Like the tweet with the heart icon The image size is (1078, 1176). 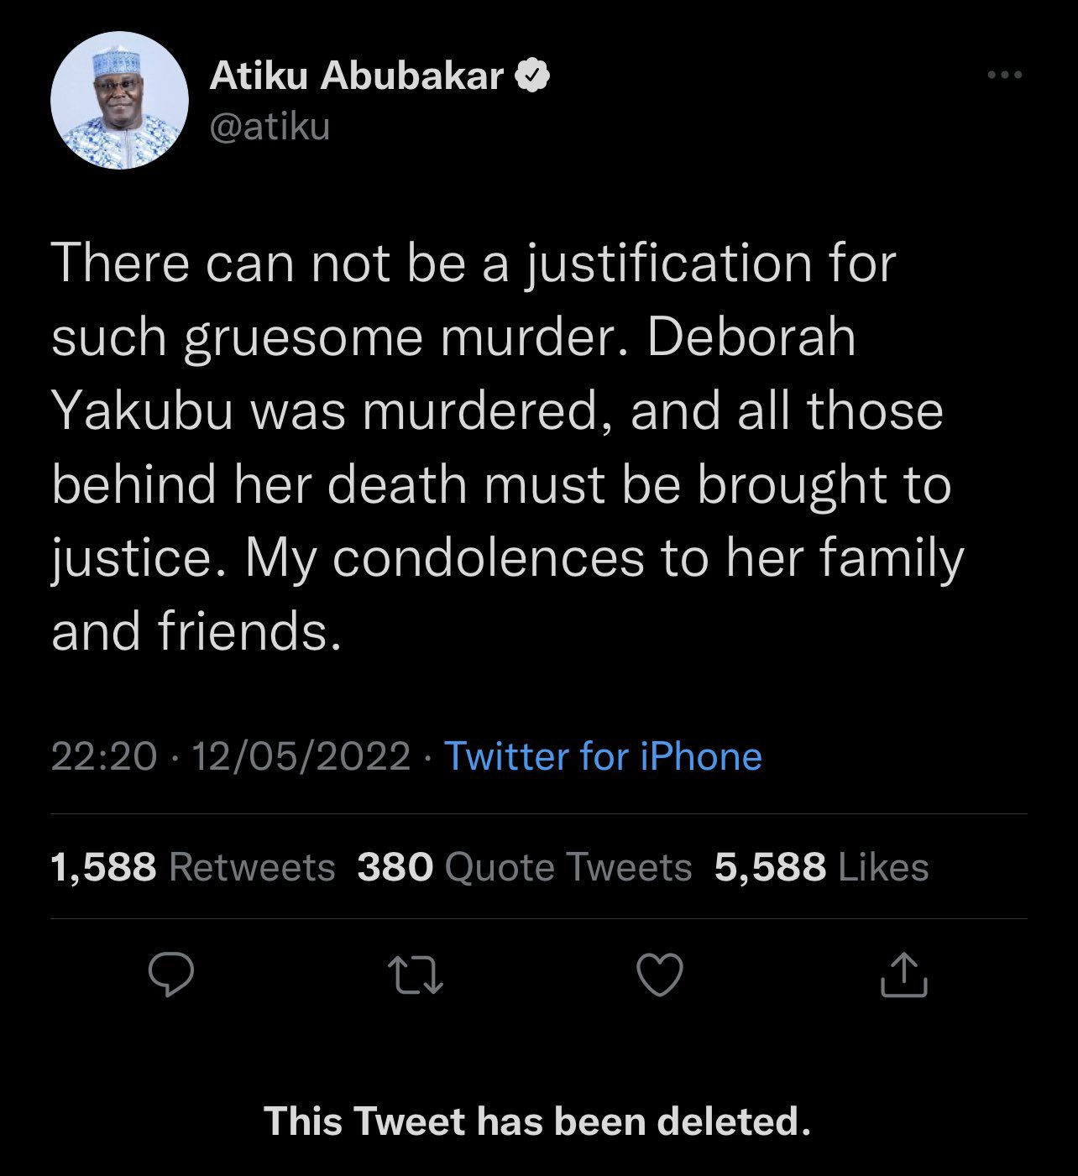click(x=660, y=975)
